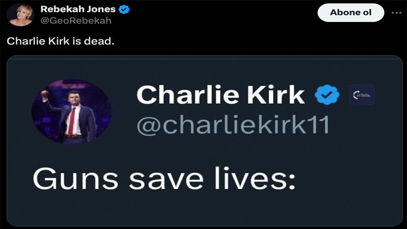Click the Charlie Kirk display name
Screen dimensions: 407x229
point(220,95)
